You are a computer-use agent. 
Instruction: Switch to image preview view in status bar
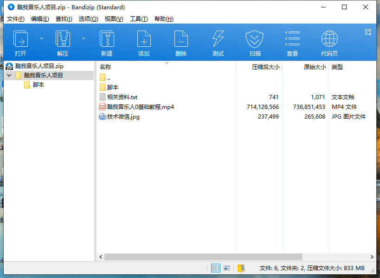(227, 268)
